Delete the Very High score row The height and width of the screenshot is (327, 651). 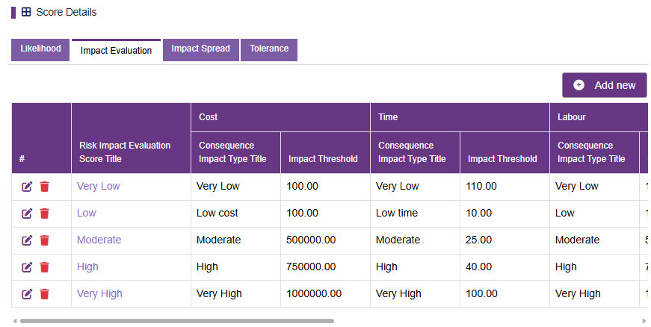click(44, 294)
